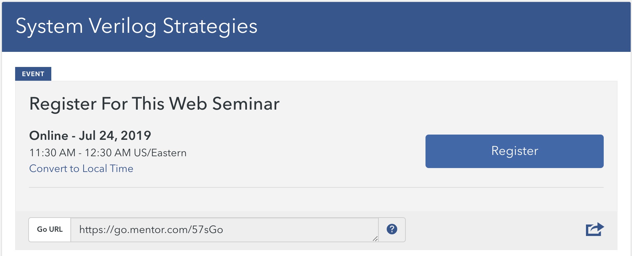
Task: Click the Jul 24, 2019 date text
Action: coord(115,135)
